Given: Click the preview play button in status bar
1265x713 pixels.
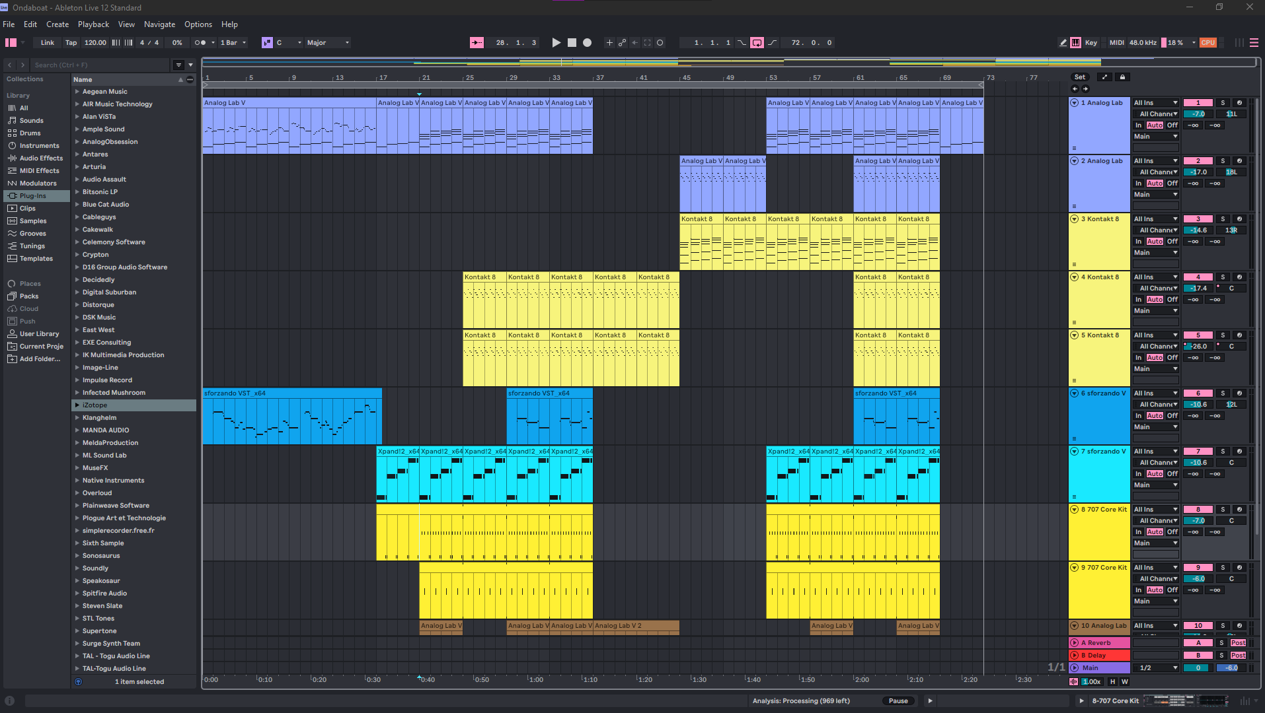Looking at the screenshot, I should [x=930, y=700].
